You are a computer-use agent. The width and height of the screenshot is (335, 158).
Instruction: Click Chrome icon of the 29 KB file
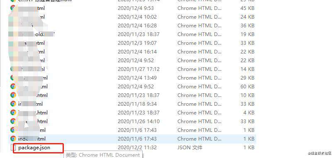(x=13, y=78)
